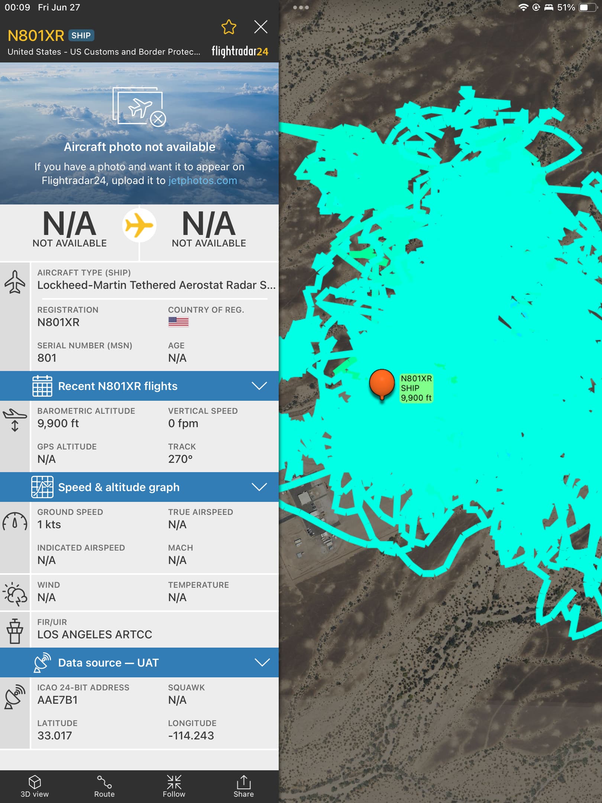Screen dimensions: 602x803
Task: Tap the latitude value 33.017
Action: 55,736
